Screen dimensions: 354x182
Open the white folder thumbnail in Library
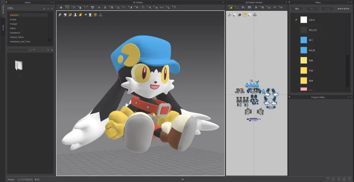pos(19,65)
